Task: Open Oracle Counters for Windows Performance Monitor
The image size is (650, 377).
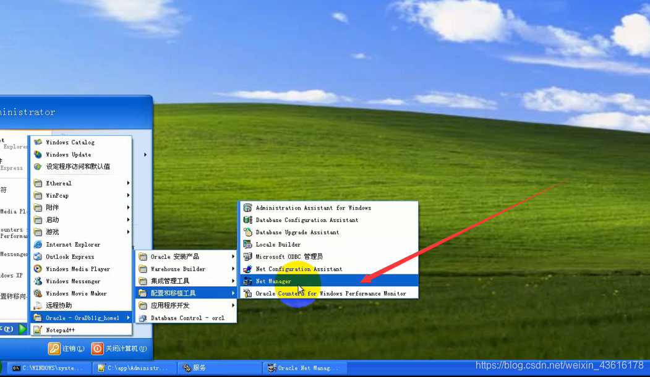Action: pos(329,294)
